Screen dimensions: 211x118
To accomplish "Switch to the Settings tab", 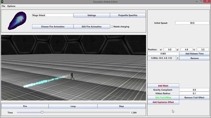I will (x=92, y=15).
